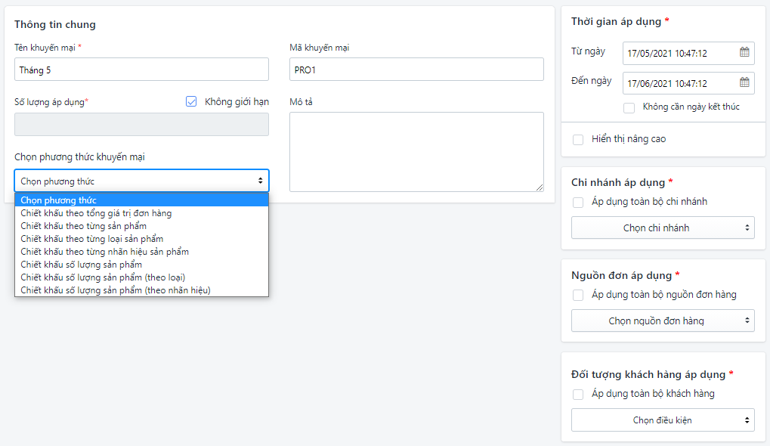Select Chiết khấu theo từng sản phẩm option
This screenshot has width=770, height=446.
84,226
